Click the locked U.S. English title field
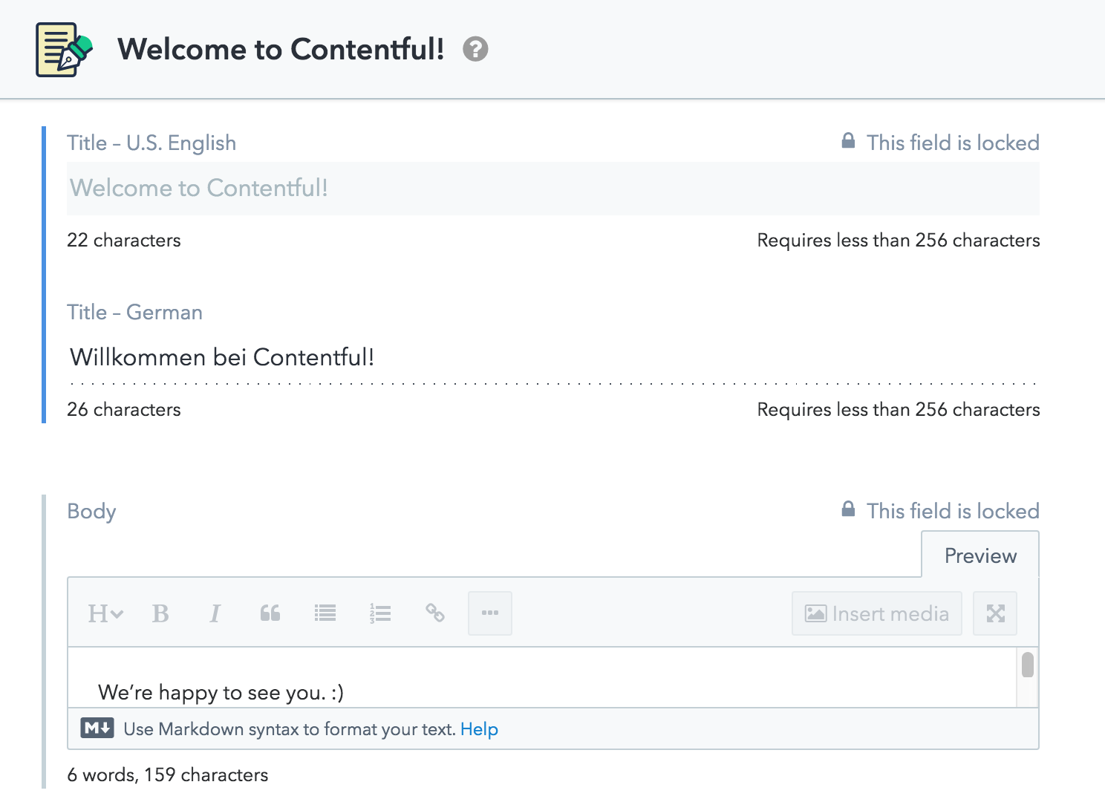This screenshot has width=1105, height=802. coord(553,189)
